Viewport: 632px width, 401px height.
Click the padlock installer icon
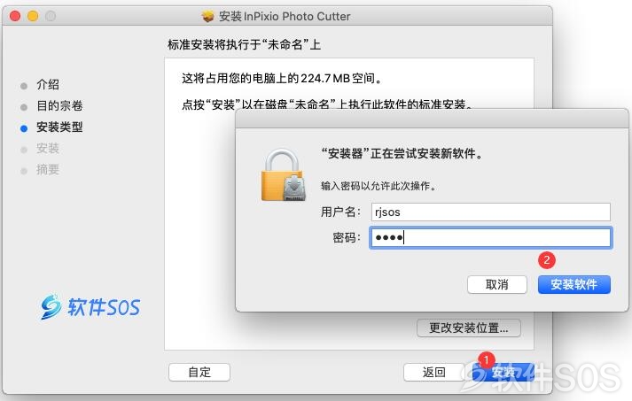click(x=284, y=174)
